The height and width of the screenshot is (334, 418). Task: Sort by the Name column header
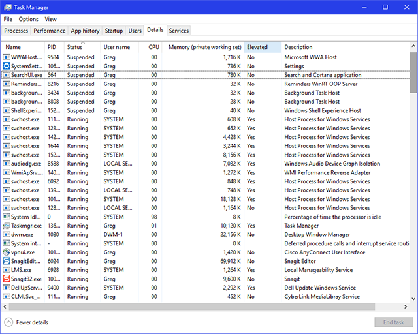point(24,47)
